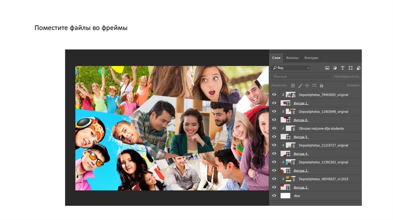This screenshot has width=393, height=220.
Task: Select thumbnail of Obrazec-rezjume-dlja-studenta layer
Action: [291, 128]
